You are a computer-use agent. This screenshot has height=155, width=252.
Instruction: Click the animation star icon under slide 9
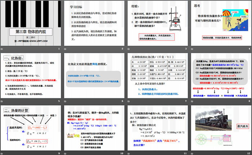click(2, 154)
